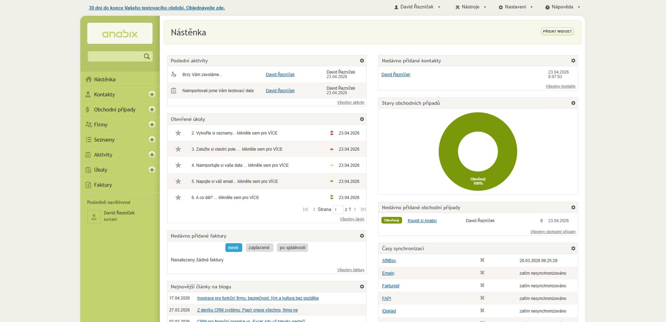Open gear icon of Časy synchronizací widget

(x=573, y=248)
